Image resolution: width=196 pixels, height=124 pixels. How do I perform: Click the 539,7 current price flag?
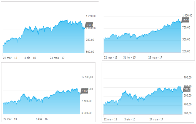(187, 89)
